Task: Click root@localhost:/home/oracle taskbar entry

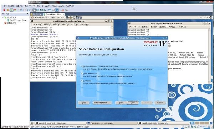Action: tap(164, 123)
